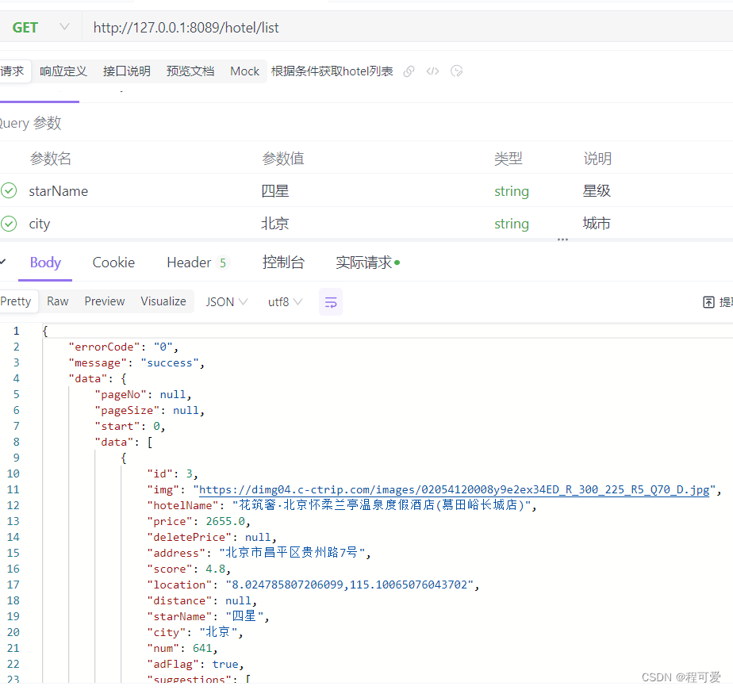Select the Cookie response tab
The image size is (733, 690).
coord(113,263)
